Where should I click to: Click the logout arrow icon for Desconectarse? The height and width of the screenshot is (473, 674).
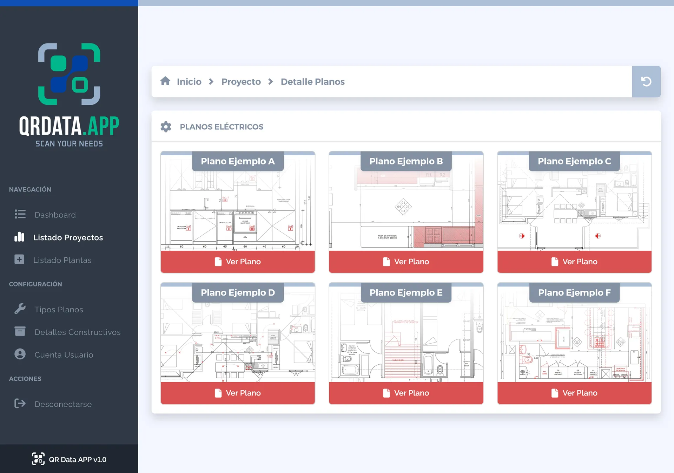point(20,404)
